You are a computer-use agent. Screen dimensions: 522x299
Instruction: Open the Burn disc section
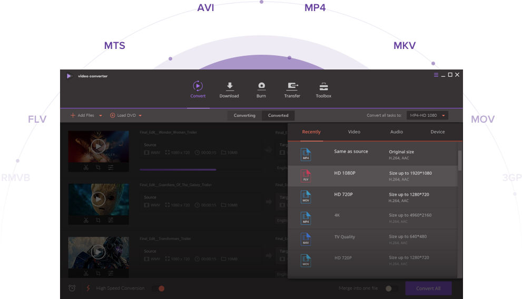261,87
